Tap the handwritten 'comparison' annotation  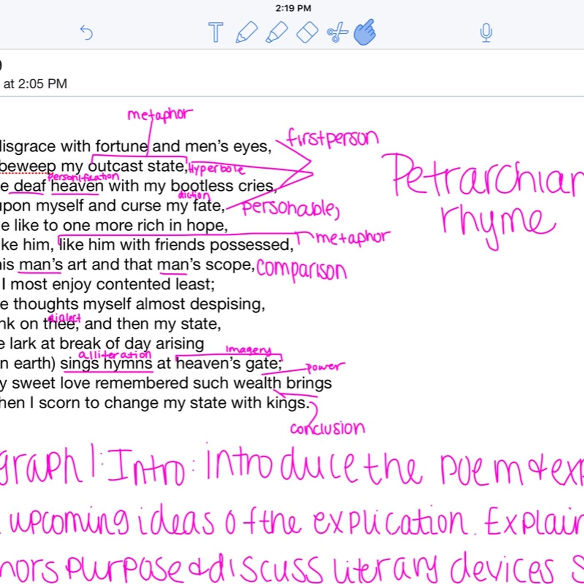pos(302,270)
